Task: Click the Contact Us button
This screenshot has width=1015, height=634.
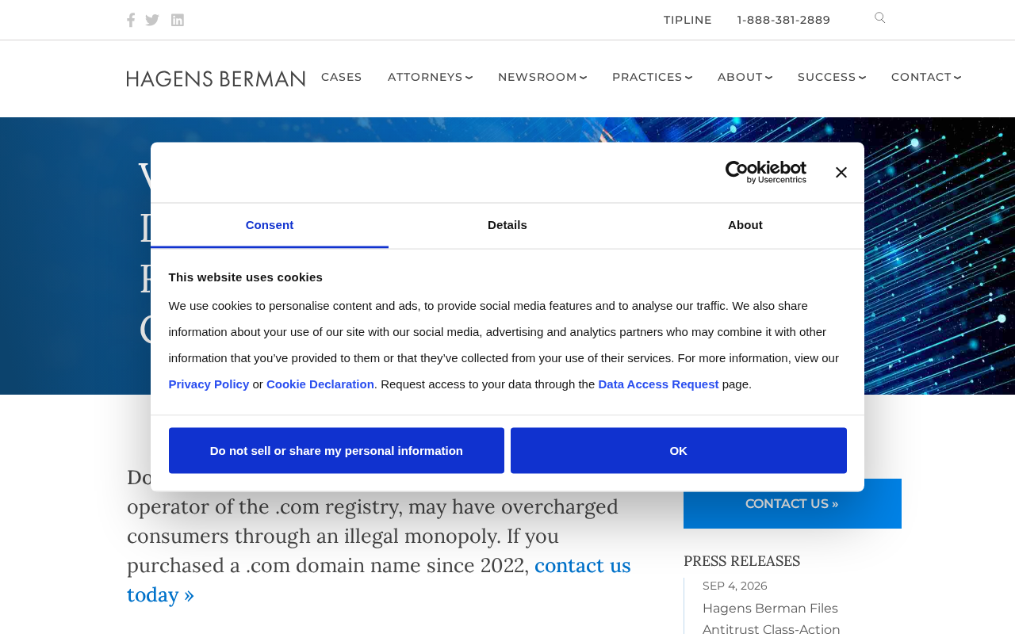Action: [792, 504]
